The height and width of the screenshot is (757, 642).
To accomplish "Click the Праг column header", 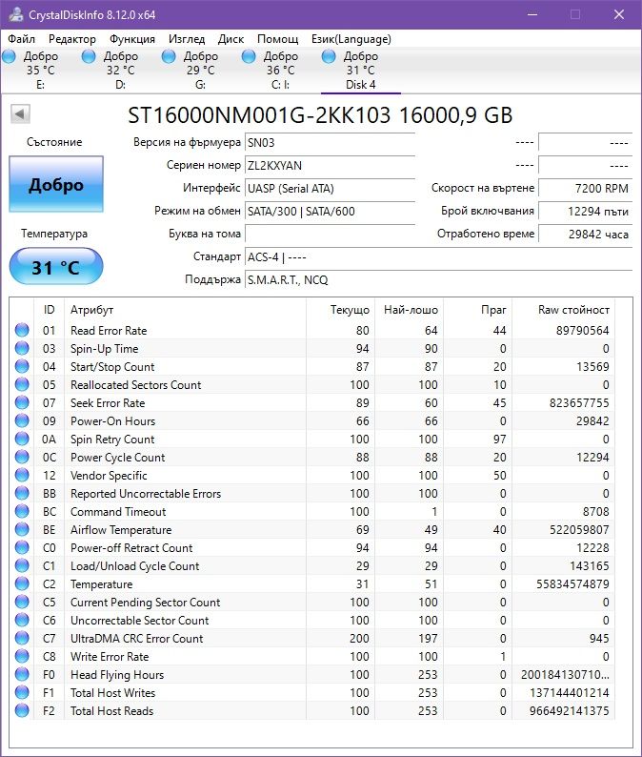I will pyautogui.click(x=477, y=310).
